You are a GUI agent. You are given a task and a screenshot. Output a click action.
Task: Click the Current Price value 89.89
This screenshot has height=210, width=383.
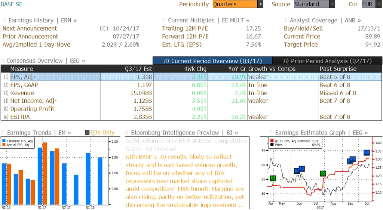[x=373, y=36]
